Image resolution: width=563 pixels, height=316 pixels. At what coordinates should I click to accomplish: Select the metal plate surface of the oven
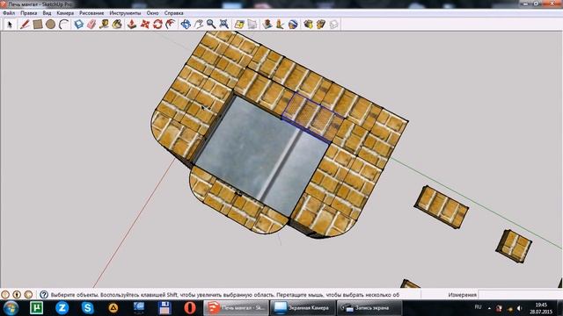[262, 156]
